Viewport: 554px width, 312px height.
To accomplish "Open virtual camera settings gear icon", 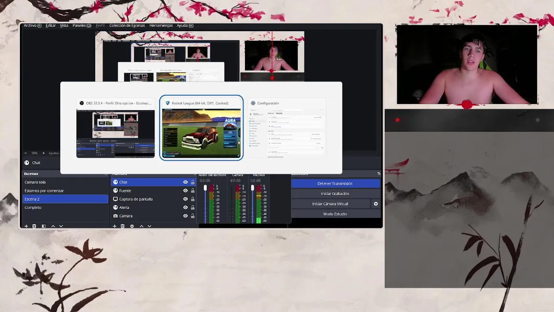I will [x=376, y=204].
